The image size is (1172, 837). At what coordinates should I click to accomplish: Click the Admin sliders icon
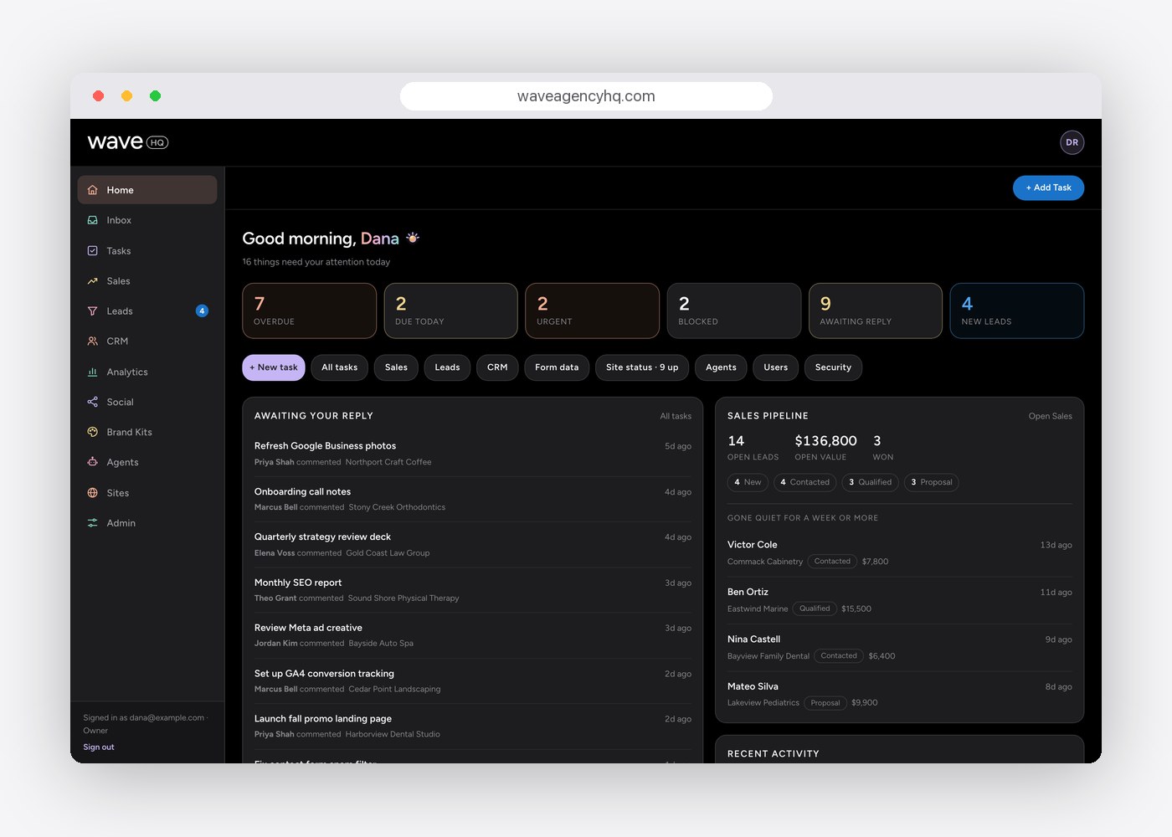pos(93,523)
